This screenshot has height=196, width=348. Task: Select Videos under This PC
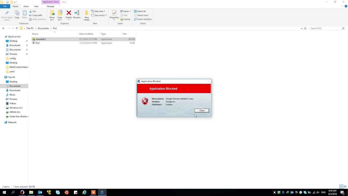pyautogui.click(x=13, y=103)
